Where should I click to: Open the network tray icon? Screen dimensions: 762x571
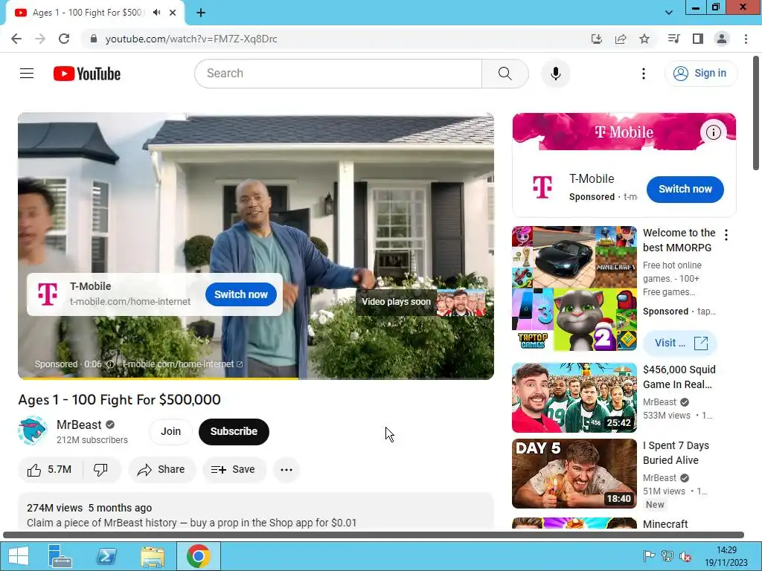click(667, 556)
